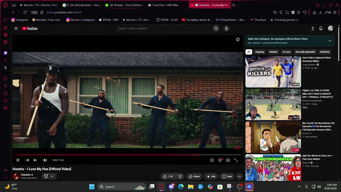
Task: Open the video info card icon
Action: (x=238, y=39)
